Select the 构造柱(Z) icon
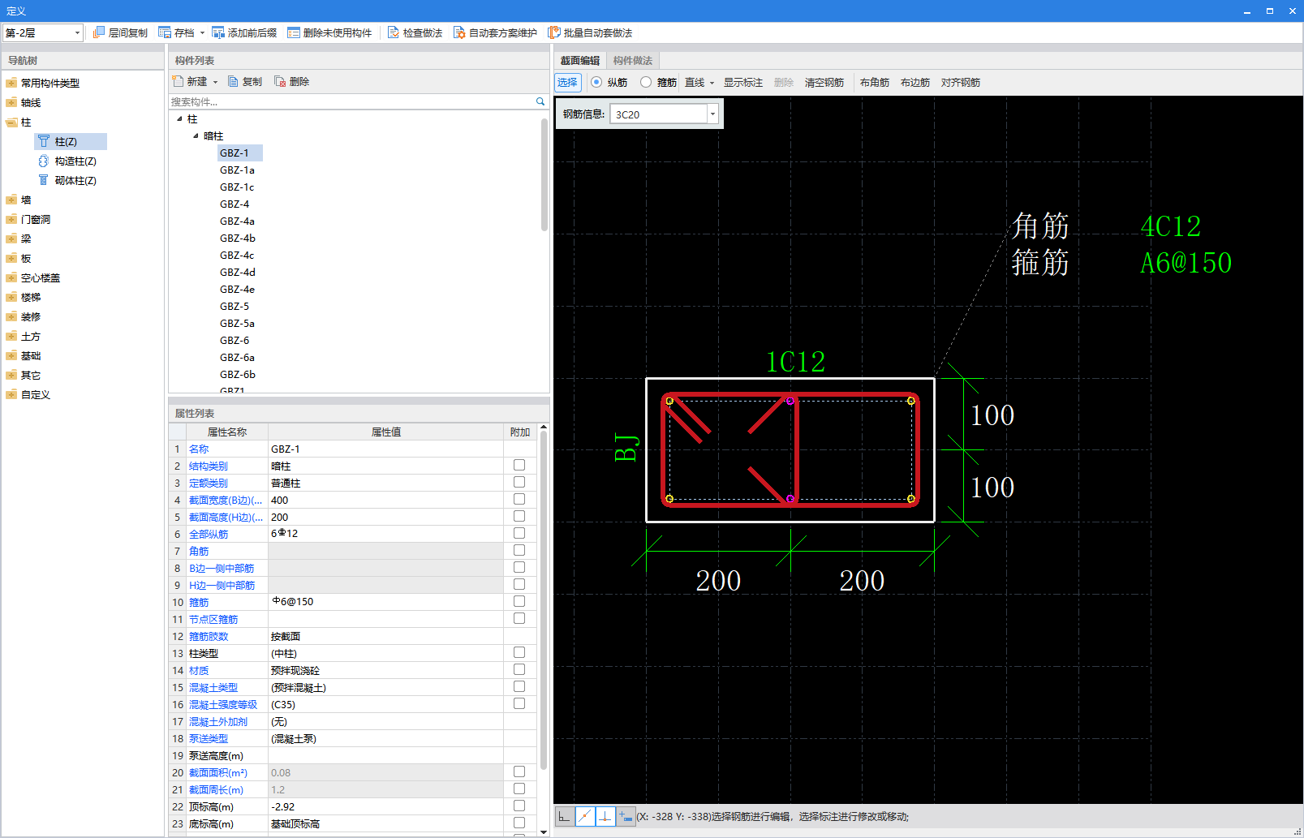 pos(44,161)
